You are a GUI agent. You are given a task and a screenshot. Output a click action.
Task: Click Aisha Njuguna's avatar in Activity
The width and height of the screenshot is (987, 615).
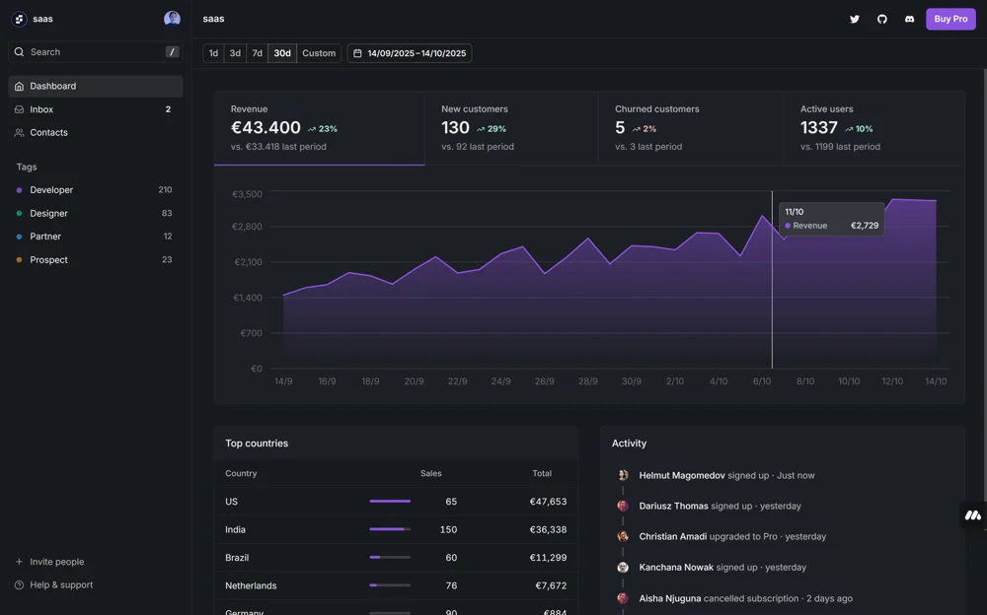click(623, 598)
